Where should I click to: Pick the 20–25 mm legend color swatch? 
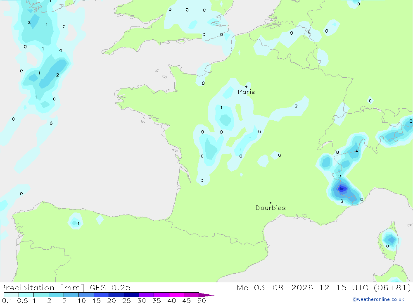(116, 295)
